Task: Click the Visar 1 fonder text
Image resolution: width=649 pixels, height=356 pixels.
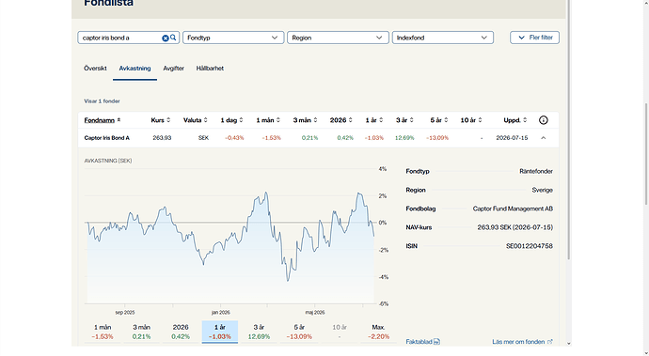Action: [102, 101]
